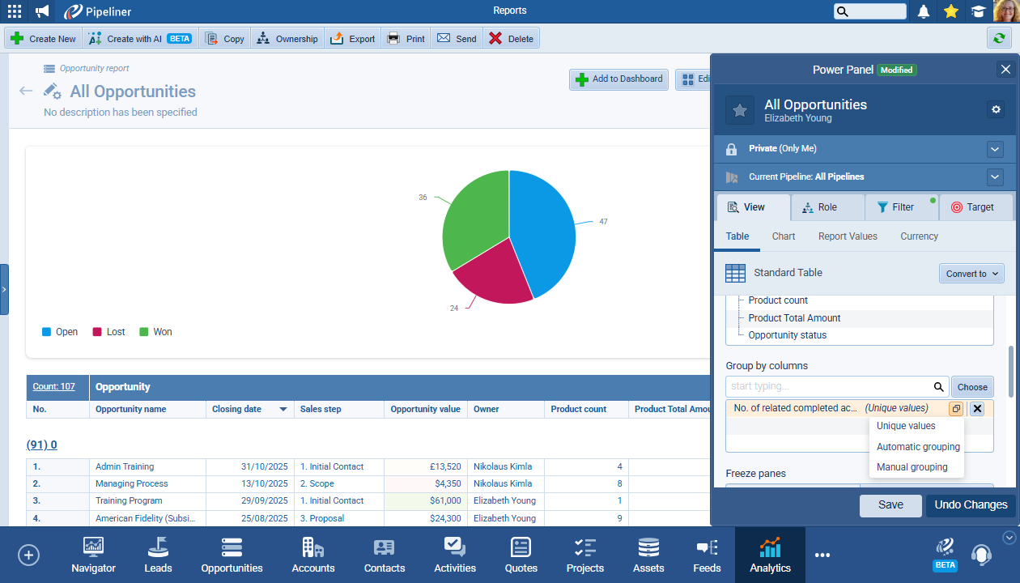The height and width of the screenshot is (583, 1020).
Task: Open the app grid launcher icon
Action: coord(15,11)
